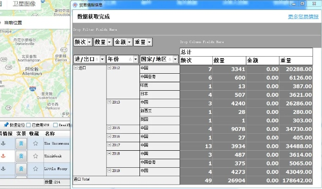The width and height of the screenshot is (322, 189).
Task: Collapse the 2018 year group
Action: coord(109,154)
